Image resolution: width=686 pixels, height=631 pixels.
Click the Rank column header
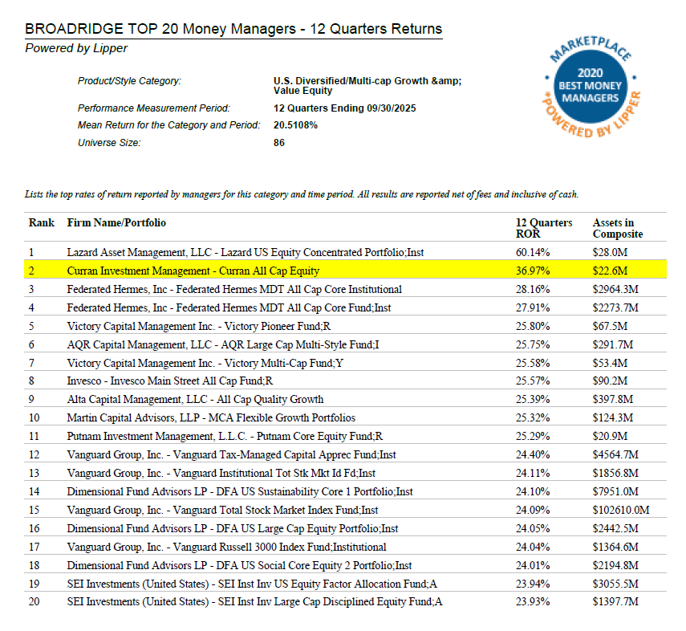42,223
